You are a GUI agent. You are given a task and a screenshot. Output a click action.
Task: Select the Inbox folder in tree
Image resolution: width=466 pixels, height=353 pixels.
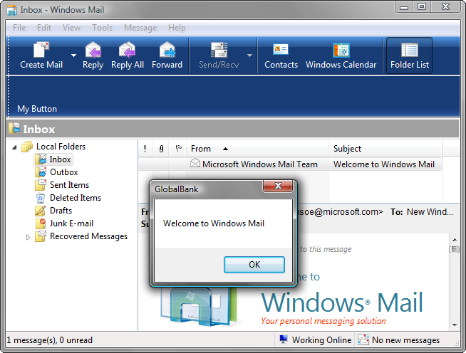coord(60,159)
